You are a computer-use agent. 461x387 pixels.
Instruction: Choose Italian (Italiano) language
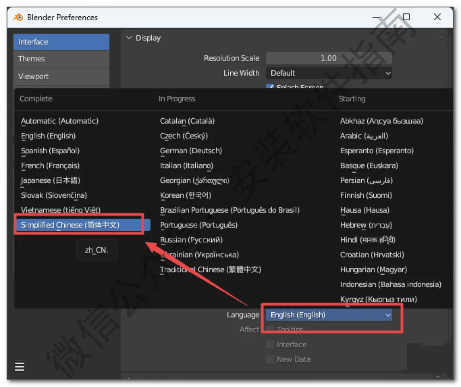click(186, 165)
